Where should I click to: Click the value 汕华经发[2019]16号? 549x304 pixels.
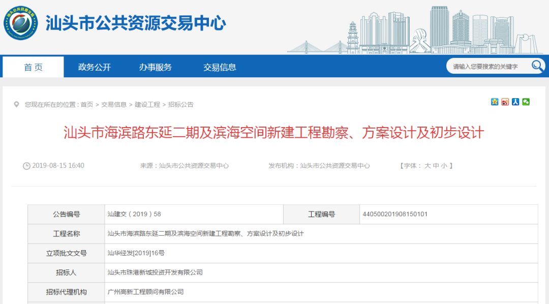point(136,253)
